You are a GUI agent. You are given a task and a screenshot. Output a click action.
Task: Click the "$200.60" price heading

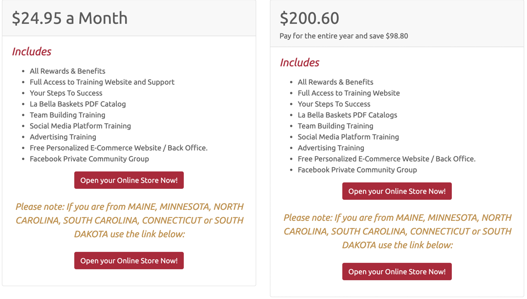coord(309,18)
